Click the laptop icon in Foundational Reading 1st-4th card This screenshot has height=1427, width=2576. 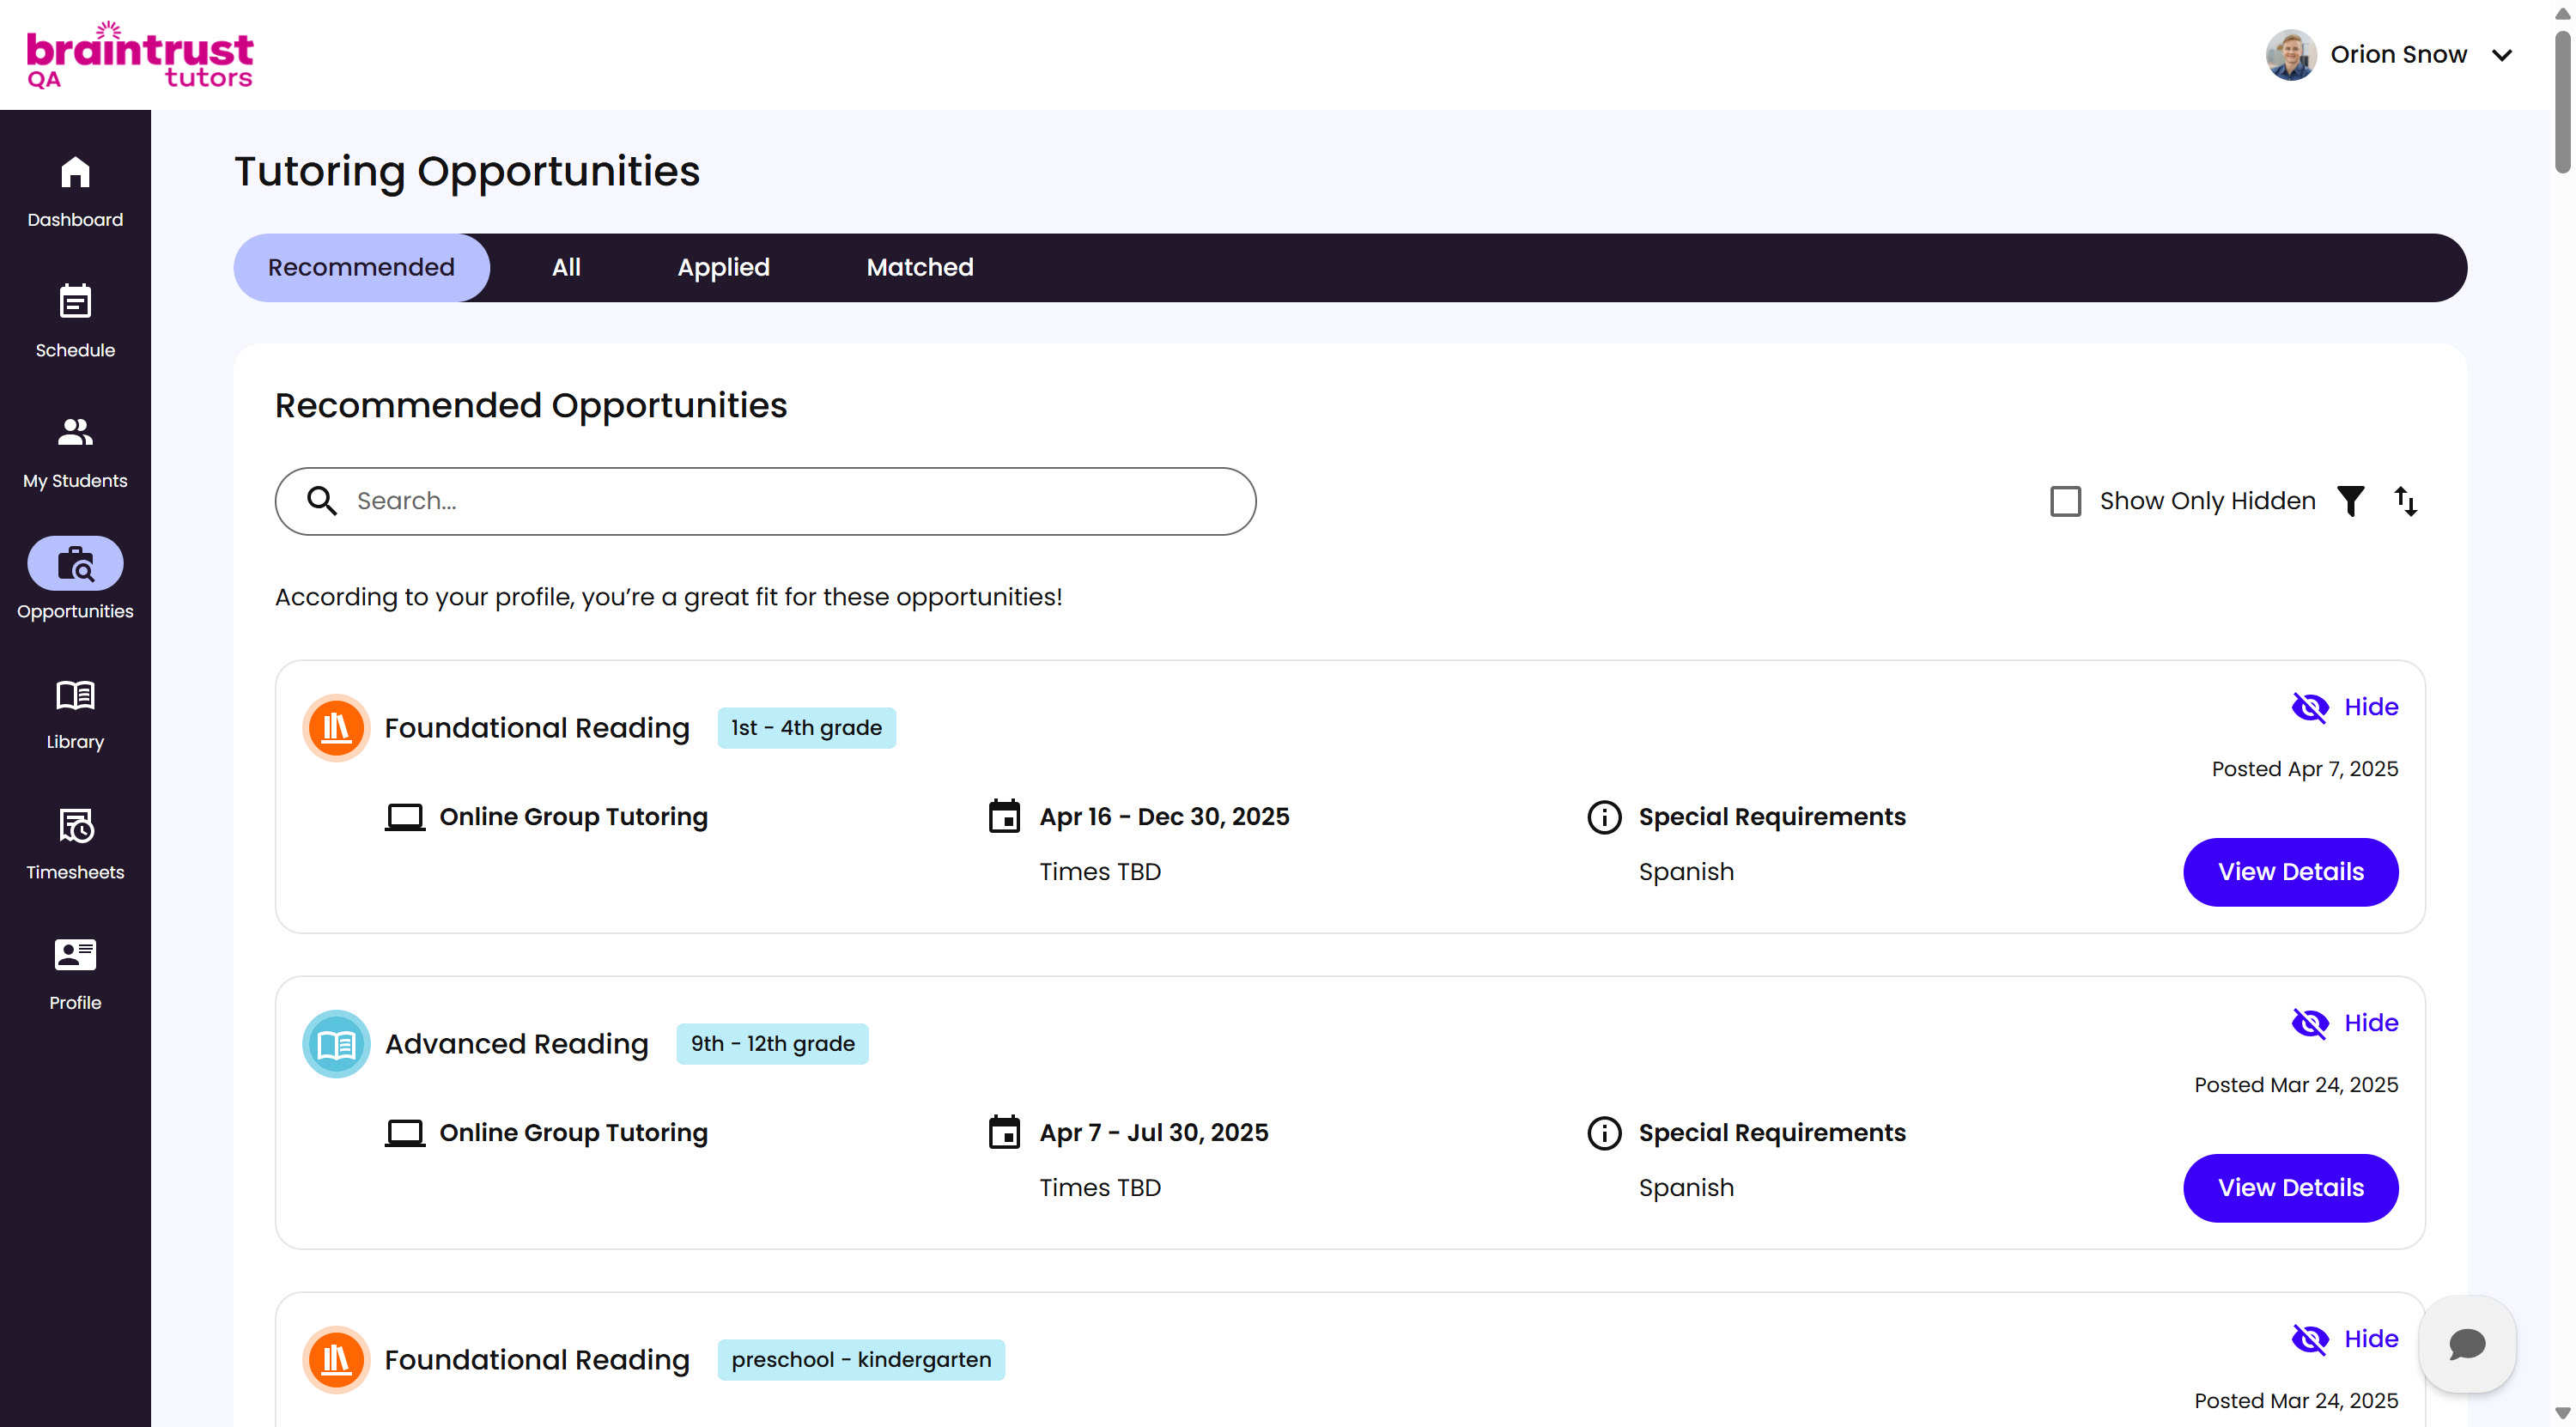[x=405, y=817]
